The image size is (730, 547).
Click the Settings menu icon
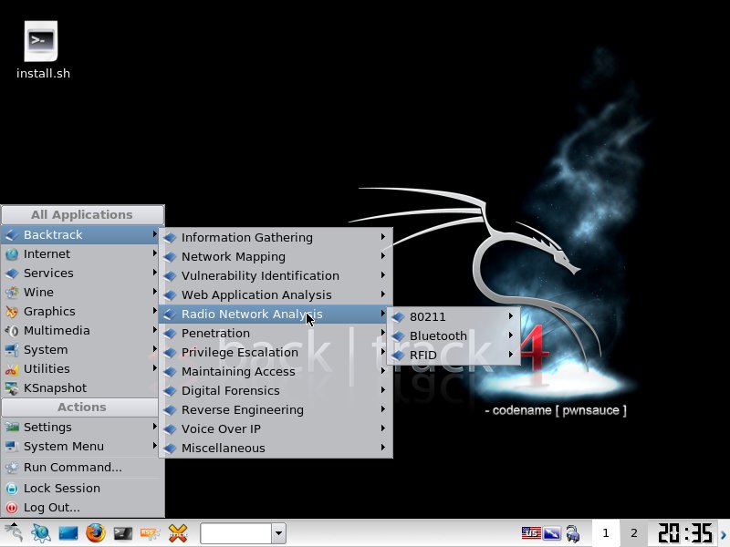point(12,427)
